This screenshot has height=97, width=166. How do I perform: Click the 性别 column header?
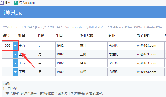(x=41, y=35)
